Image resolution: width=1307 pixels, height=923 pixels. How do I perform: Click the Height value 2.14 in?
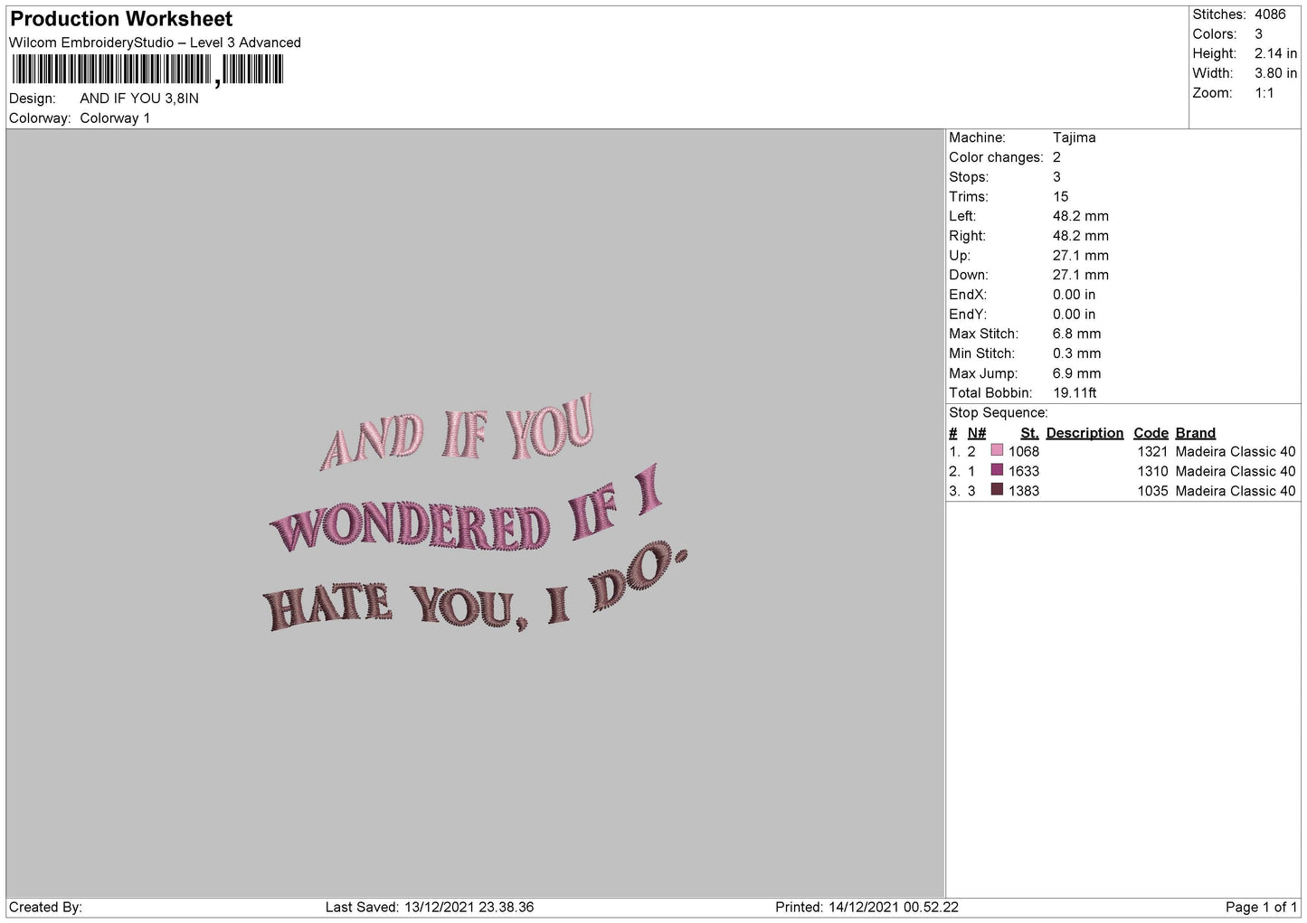point(1275,54)
